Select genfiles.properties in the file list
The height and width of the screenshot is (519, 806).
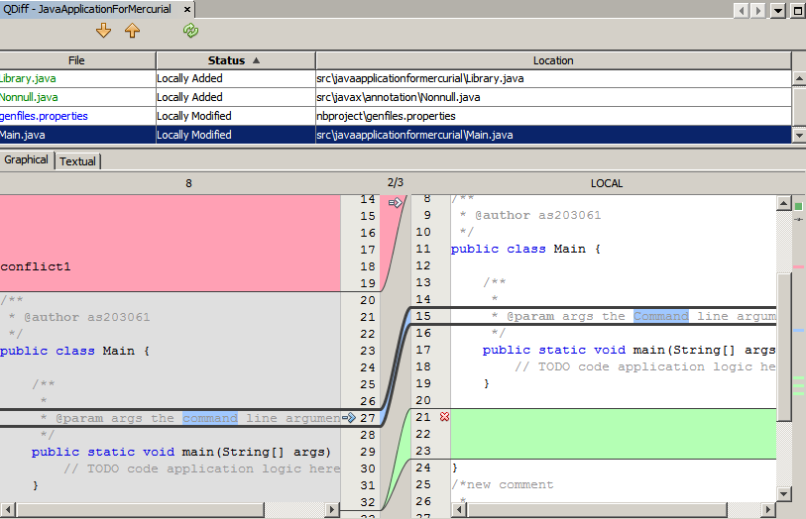(44, 116)
